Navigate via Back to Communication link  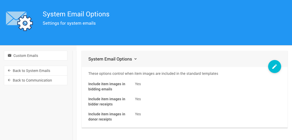(x=32, y=80)
